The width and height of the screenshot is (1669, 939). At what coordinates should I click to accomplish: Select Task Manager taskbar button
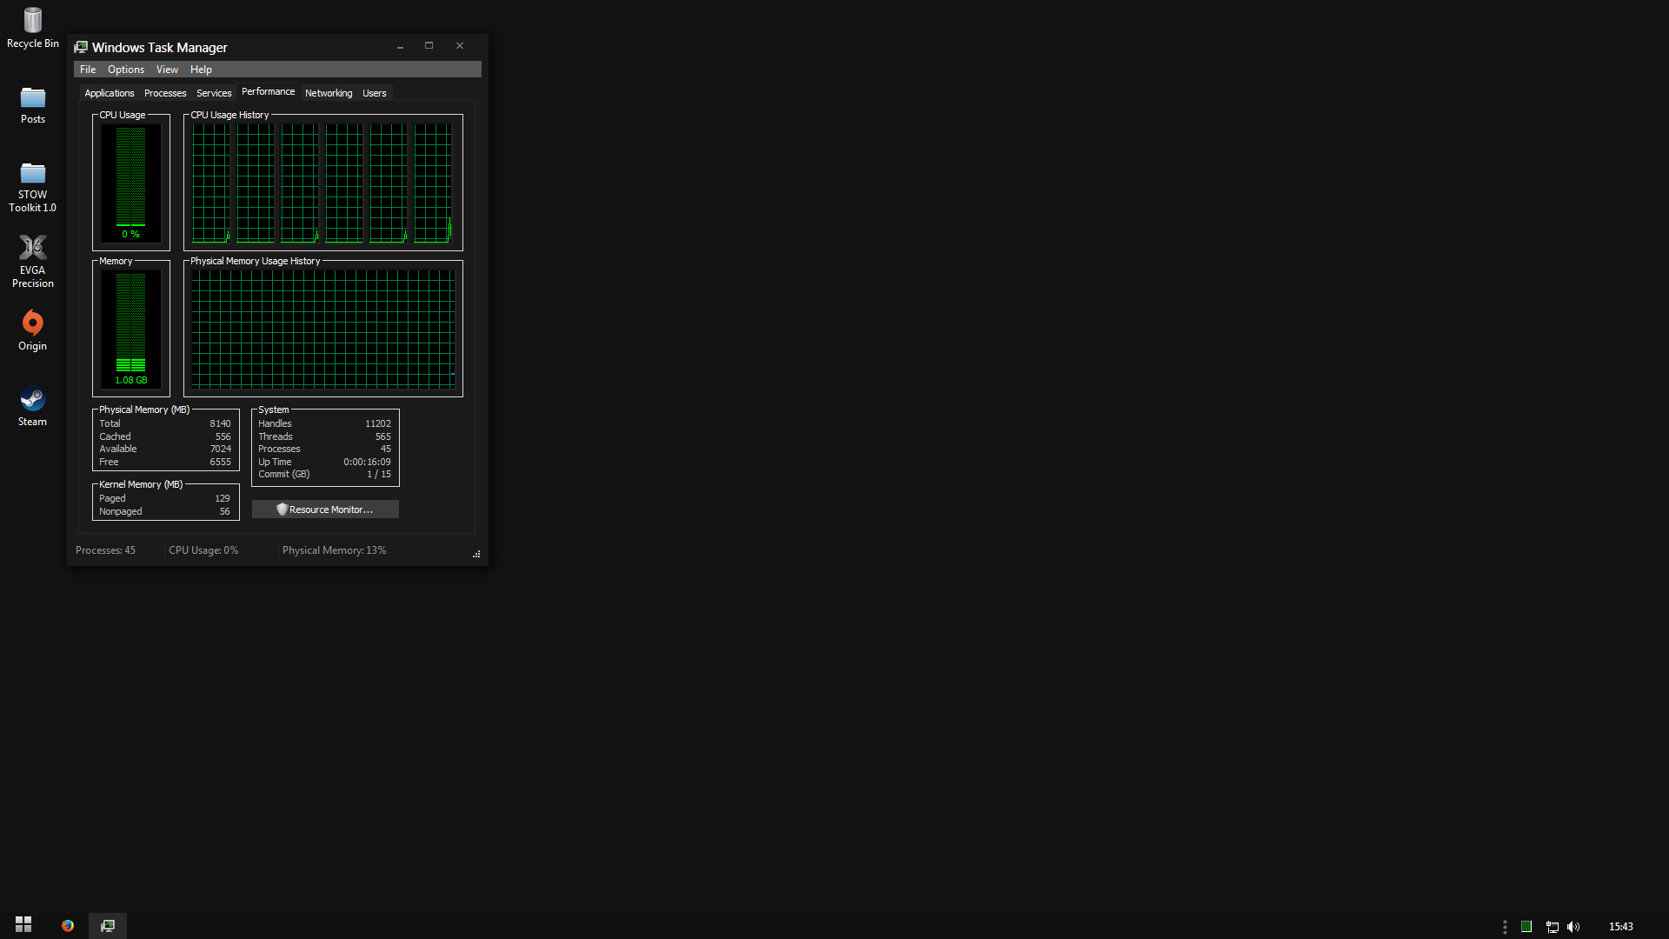(x=108, y=925)
